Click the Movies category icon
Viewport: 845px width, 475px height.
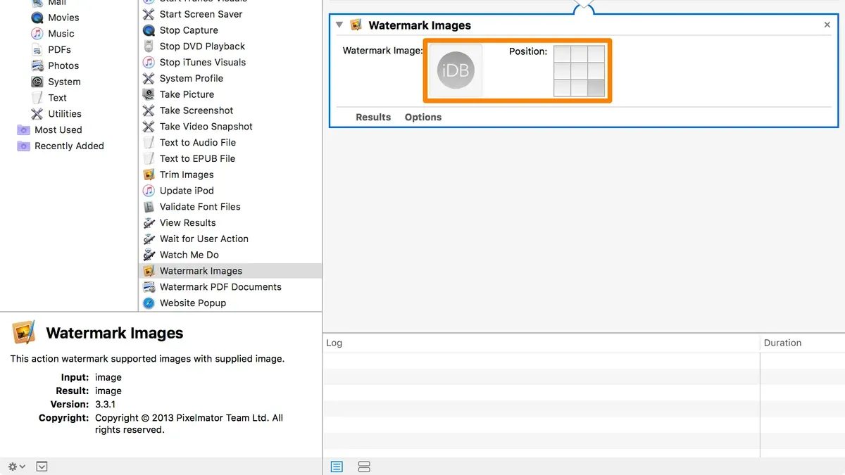(37, 18)
